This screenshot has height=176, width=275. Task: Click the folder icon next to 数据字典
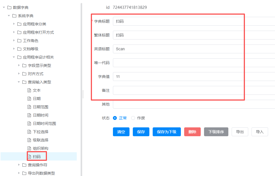[9, 7]
